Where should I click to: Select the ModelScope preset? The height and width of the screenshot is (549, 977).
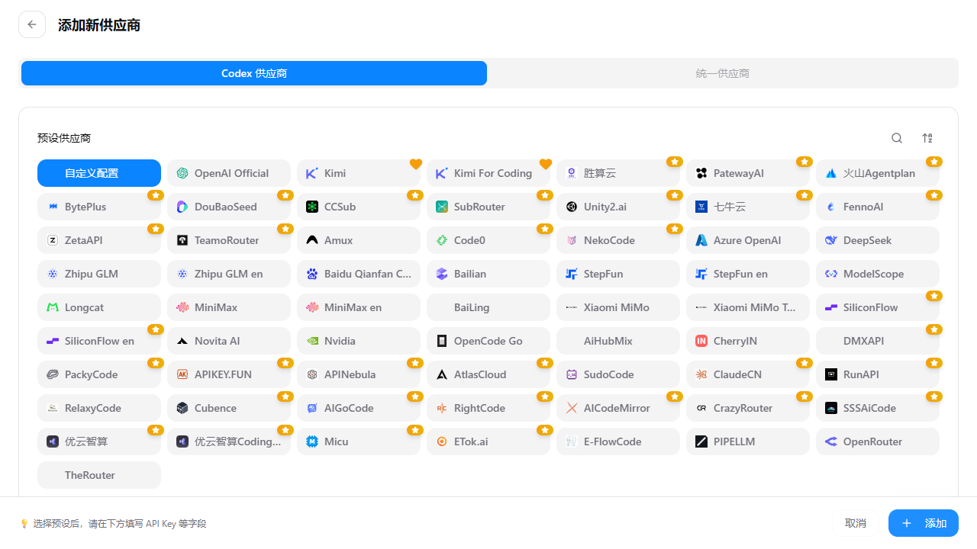pos(878,274)
